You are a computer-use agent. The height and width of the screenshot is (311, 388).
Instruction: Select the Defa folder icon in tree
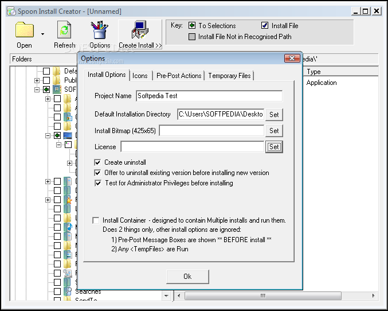point(57,71)
